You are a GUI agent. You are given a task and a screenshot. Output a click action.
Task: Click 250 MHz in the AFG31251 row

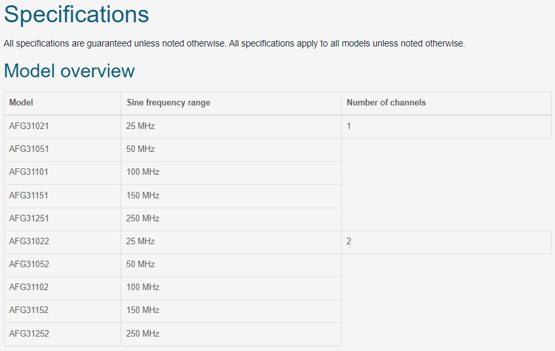(143, 219)
